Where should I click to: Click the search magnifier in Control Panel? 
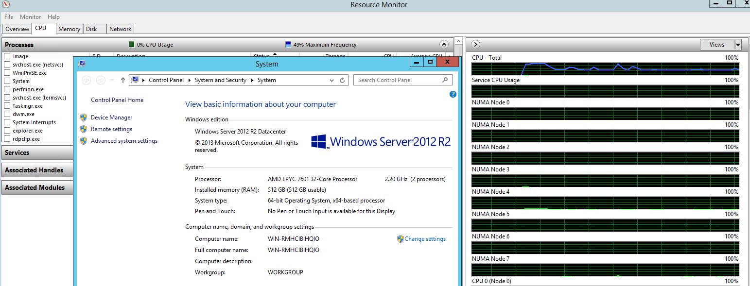[x=445, y=80]
